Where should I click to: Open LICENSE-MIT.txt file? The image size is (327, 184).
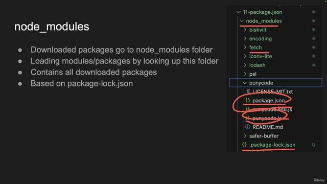tap(272, 91)
